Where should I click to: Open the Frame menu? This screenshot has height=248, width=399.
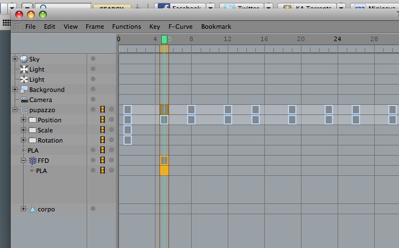tap(95, 26)
